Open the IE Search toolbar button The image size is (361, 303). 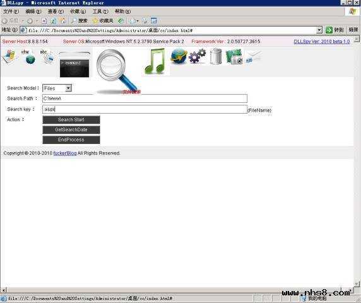pyautogui.click(x=79, y=21)
